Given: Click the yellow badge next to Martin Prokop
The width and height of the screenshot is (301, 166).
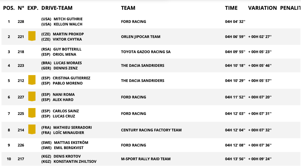Looking at the screenshot, I should [32, 36].
